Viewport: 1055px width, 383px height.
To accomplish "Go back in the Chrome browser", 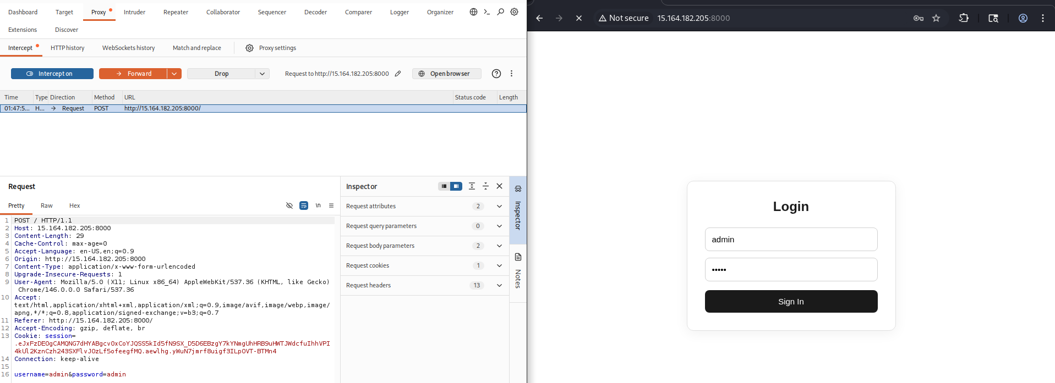I will (539, 18).
